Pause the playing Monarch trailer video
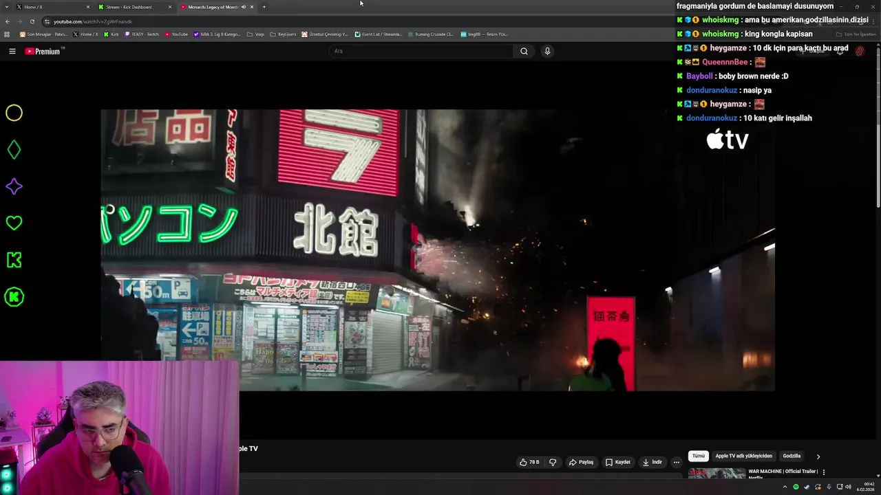The height and width of the screenshot is (495, 881). [438, 250]
